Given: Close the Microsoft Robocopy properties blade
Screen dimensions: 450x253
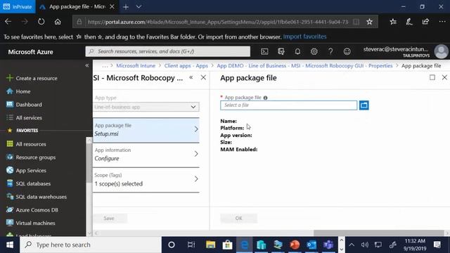Looking at the screenshot, I should [203, 77].
